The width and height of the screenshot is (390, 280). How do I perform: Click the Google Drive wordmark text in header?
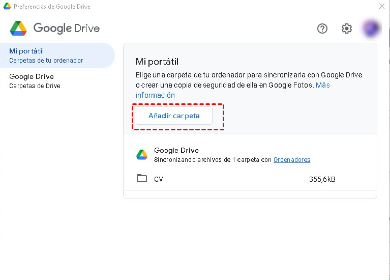pyautogui.click(x=67, y=29)
